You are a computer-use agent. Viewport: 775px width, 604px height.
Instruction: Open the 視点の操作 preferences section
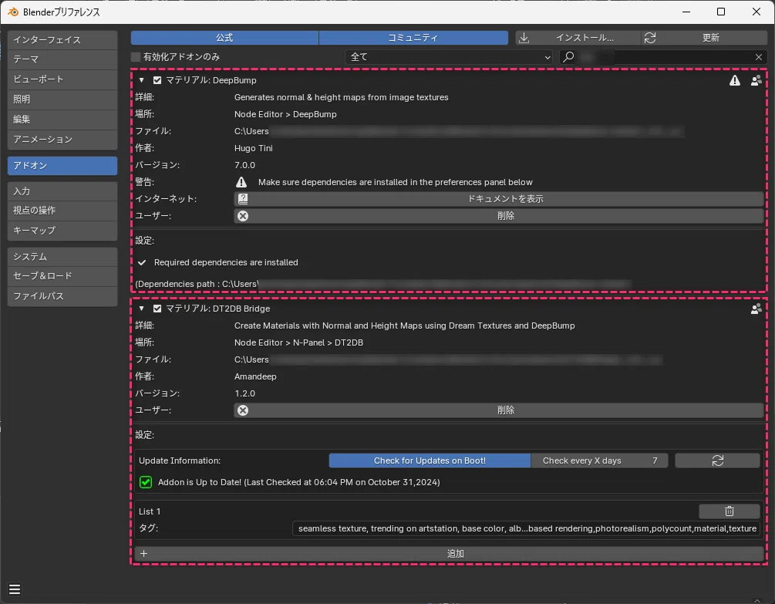point(62,211)
